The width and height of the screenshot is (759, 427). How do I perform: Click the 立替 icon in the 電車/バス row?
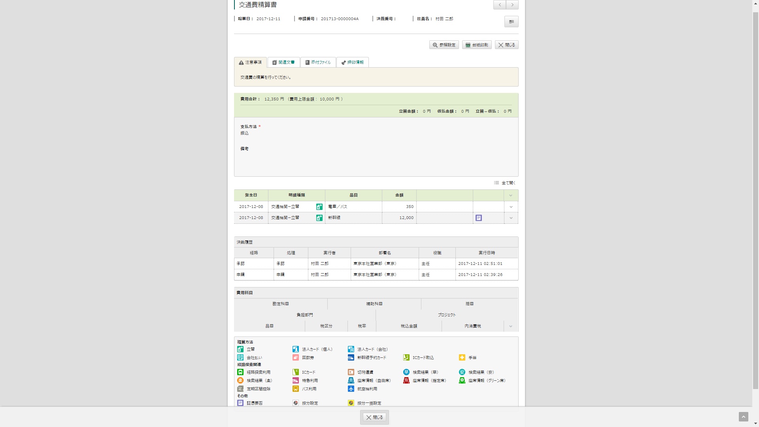pos(319,207)
